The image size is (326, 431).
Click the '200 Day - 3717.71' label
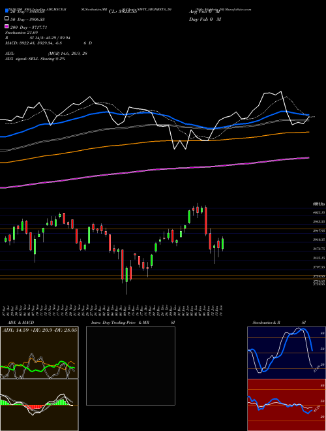29,27
